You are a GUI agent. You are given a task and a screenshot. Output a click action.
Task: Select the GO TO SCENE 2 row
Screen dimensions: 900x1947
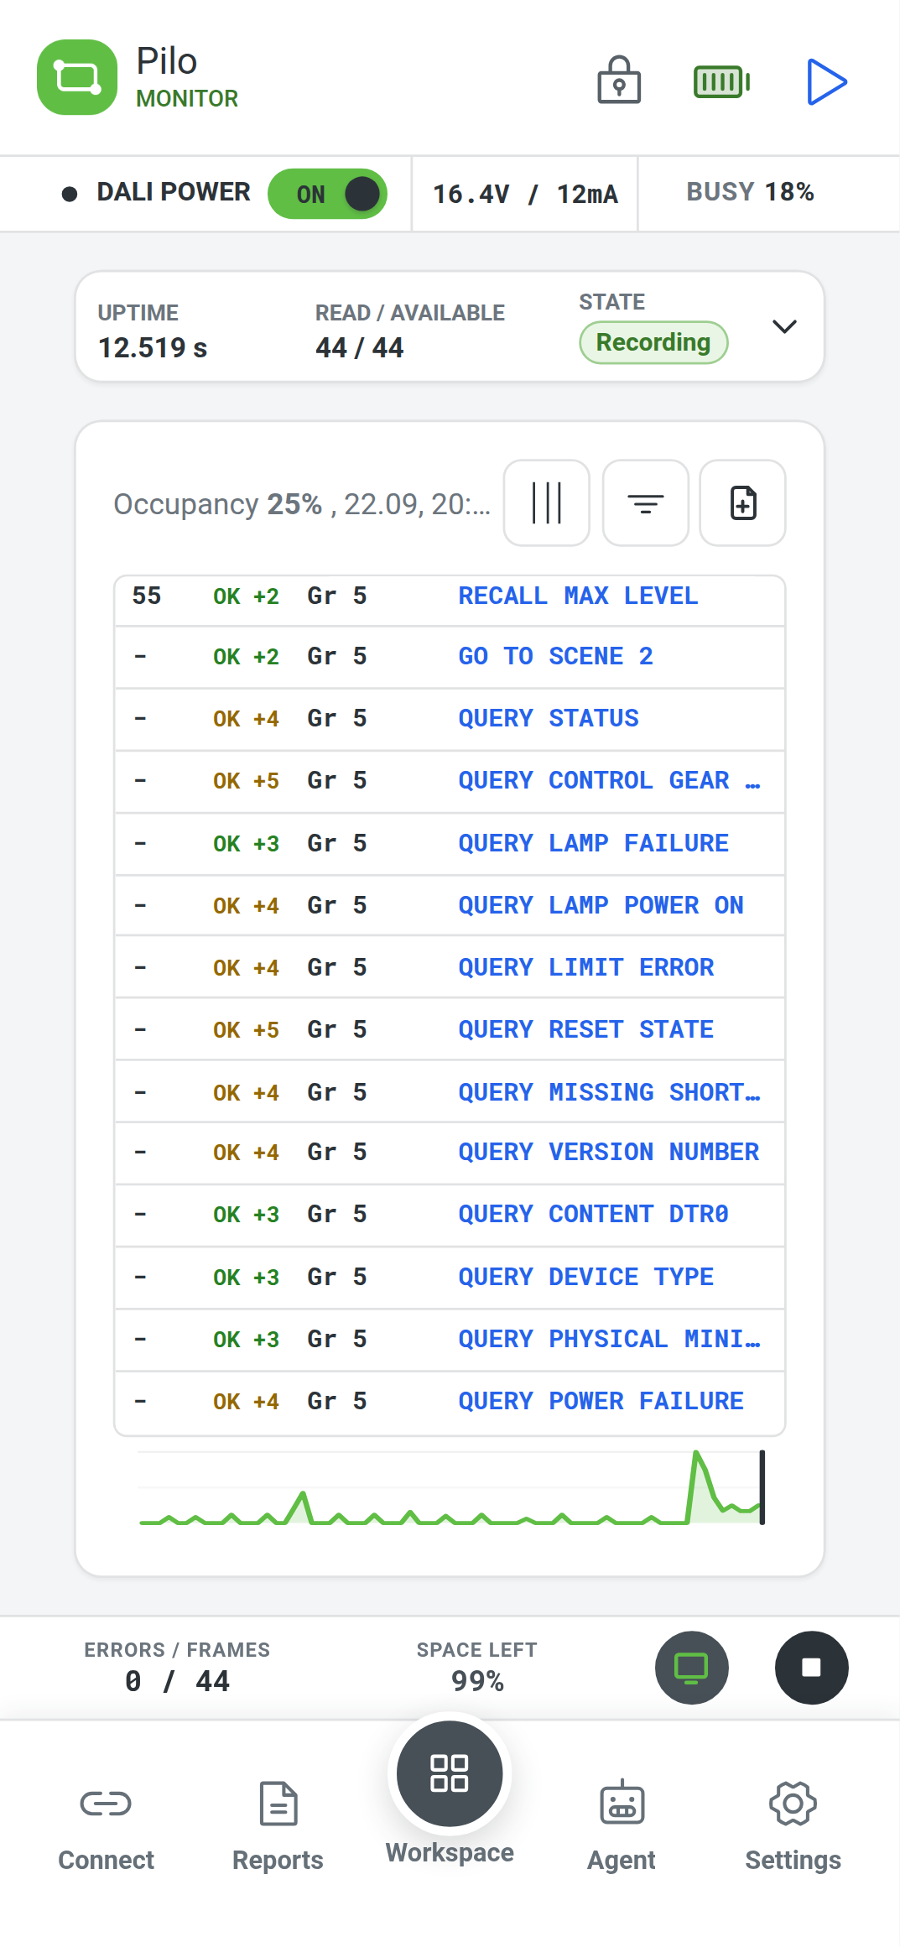tap(450, 657)
